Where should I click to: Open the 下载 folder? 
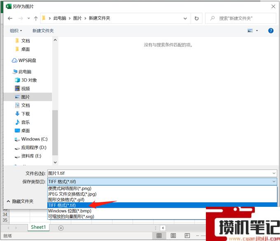click(x=23, y=114)
